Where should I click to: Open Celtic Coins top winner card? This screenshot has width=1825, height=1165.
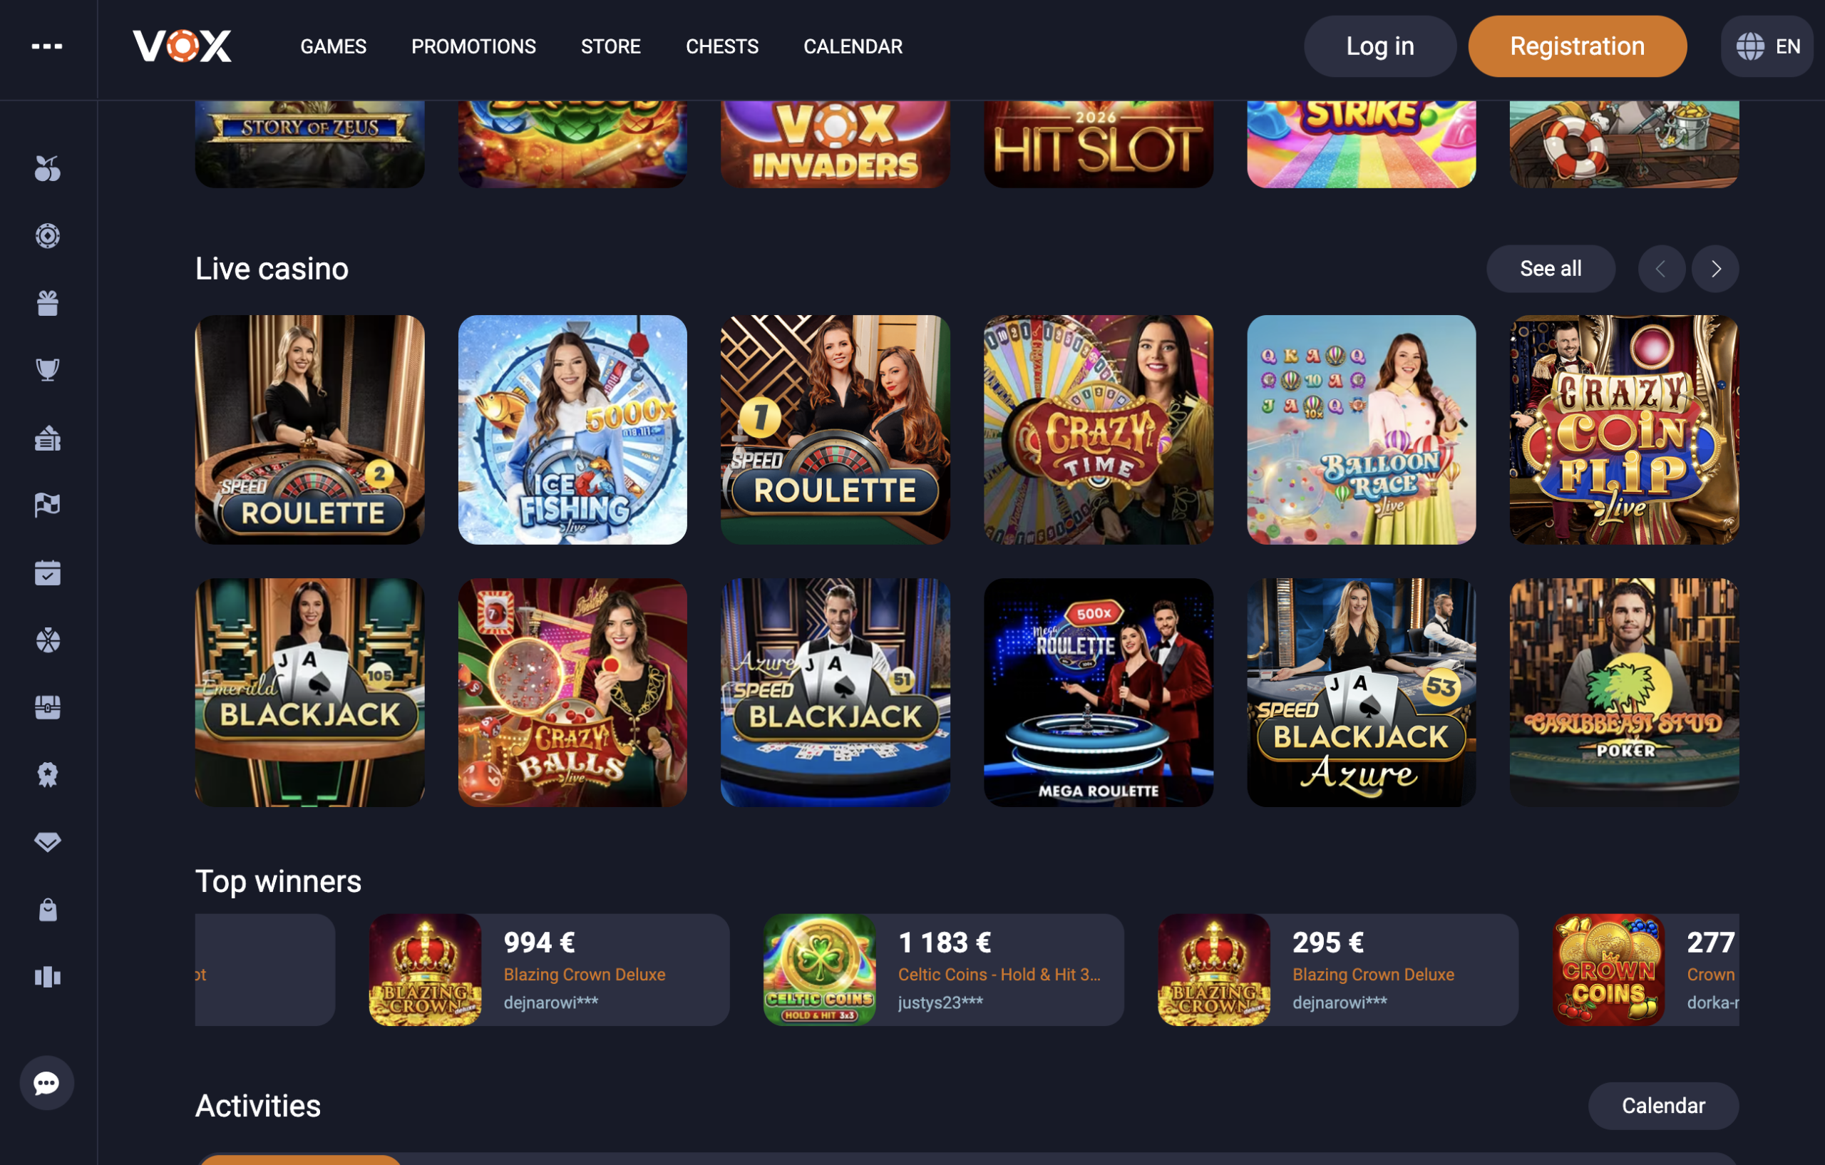click(943, 970)
